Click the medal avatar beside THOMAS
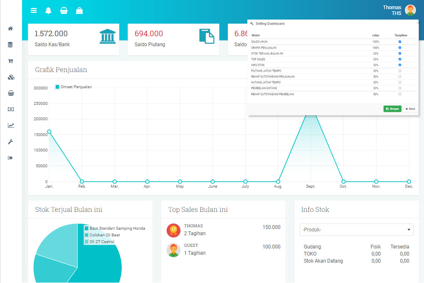The image size is (424, 283). [174, 231]
